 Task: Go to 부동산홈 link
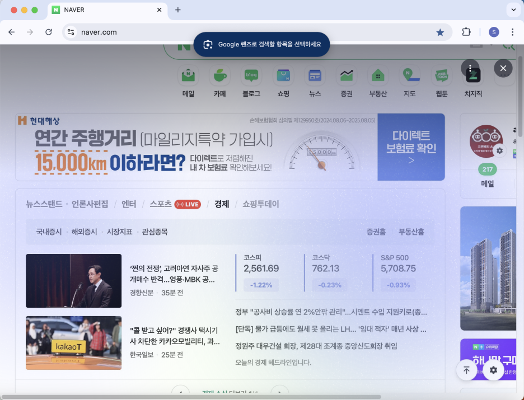pos(411,232)
